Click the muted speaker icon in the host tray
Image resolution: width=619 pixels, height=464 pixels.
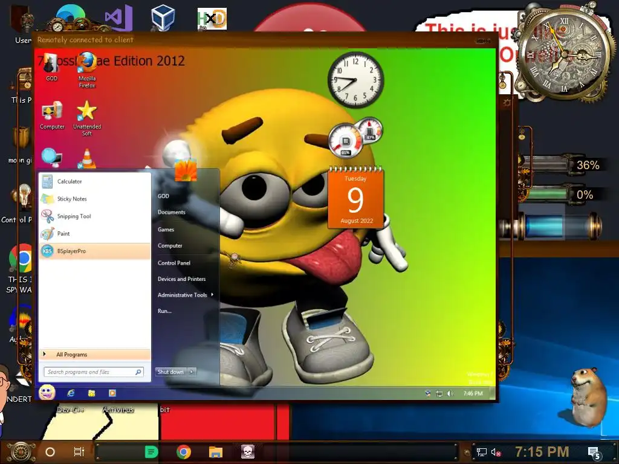coord(496,452)
